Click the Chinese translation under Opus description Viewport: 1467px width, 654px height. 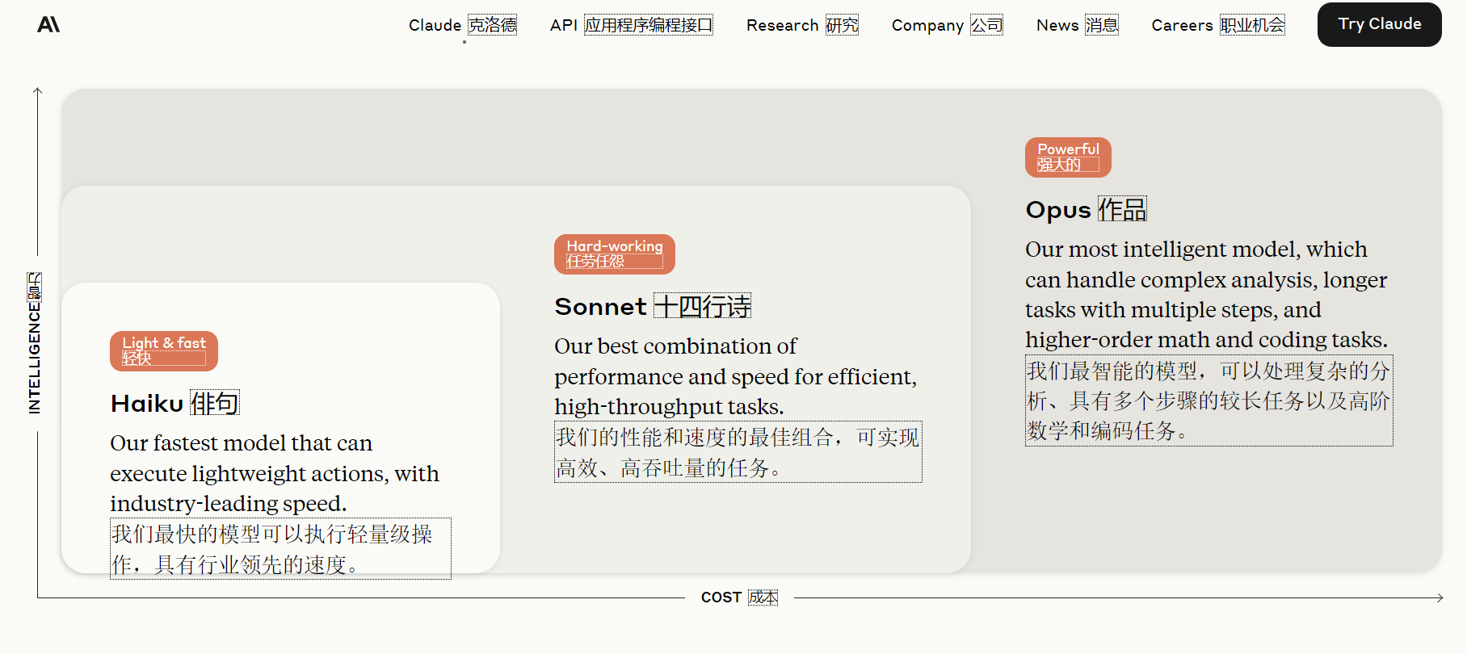point(1208,400)
